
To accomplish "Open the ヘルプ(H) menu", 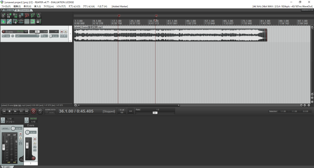I will tap(102, 6).
